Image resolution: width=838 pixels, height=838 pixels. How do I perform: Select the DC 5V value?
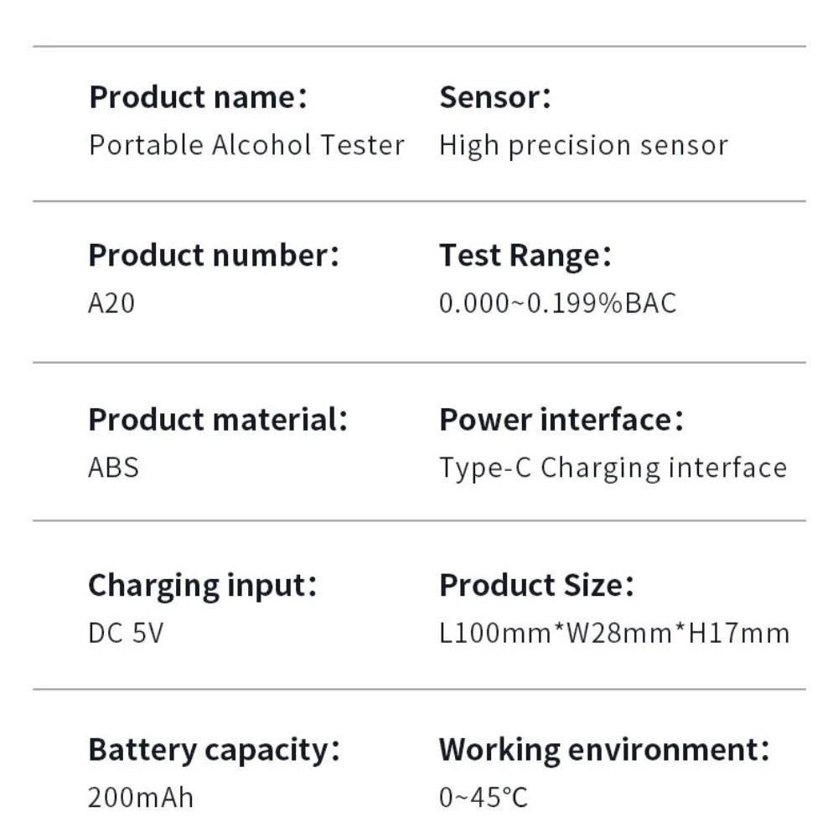126,633
